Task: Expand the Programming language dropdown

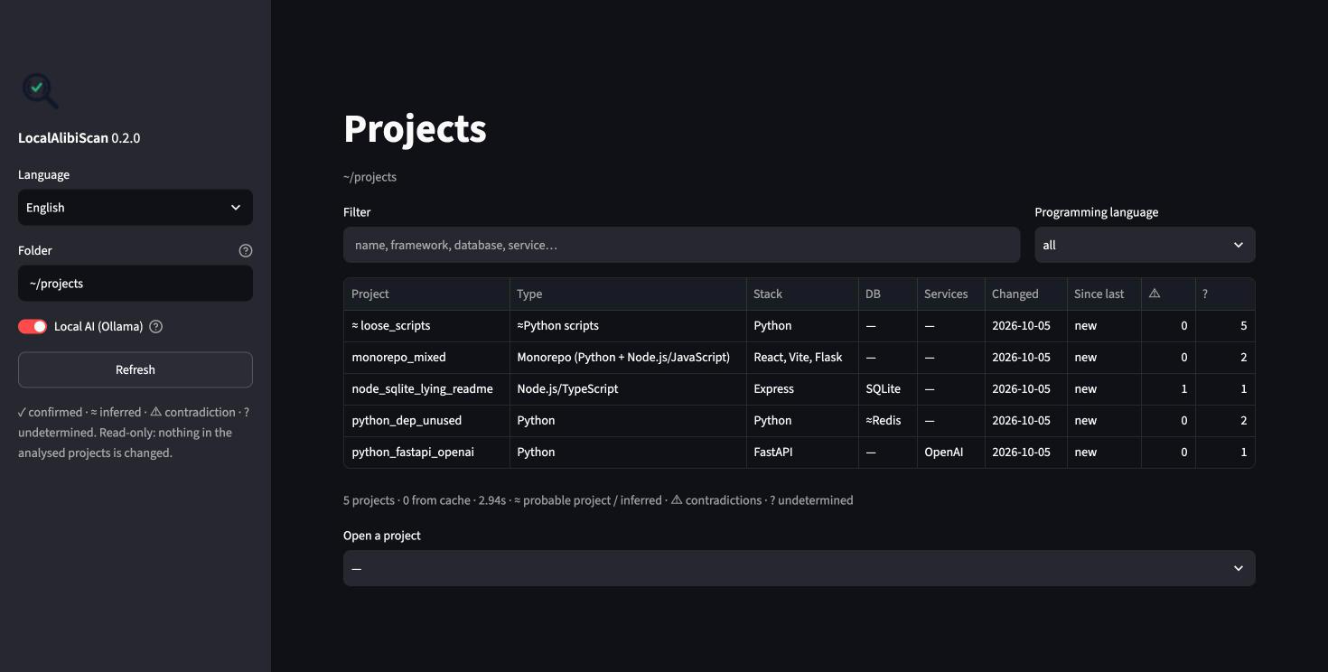Action: (x=1145, y=245)
